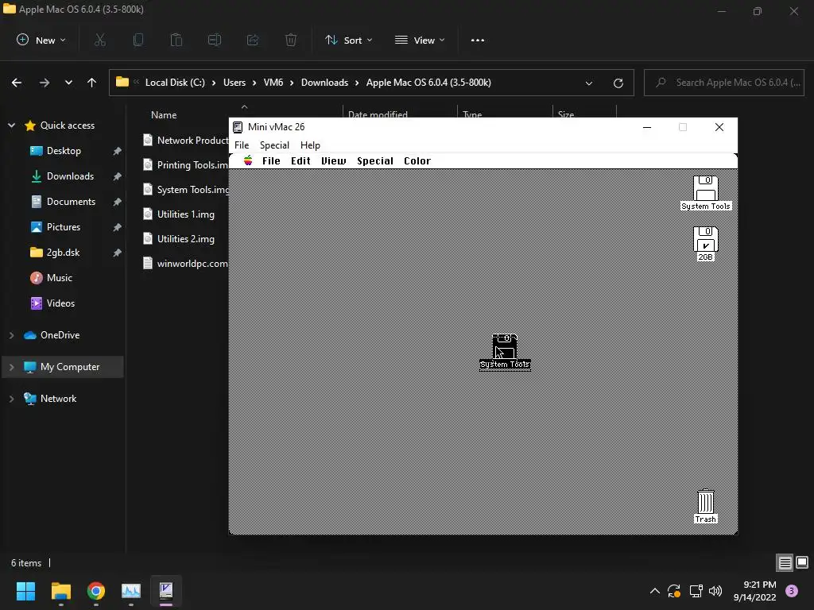The width and height of the screenshot is (814, 610).
Task: Select the Network Product file
Action: point(185,140)
